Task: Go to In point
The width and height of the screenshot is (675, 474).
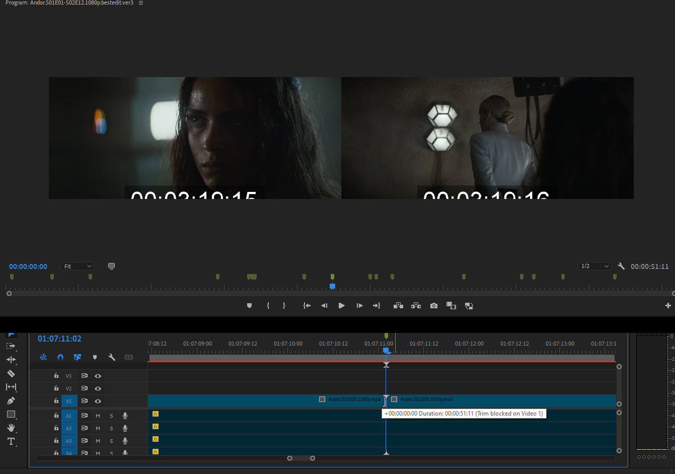Action: (307, 306)
